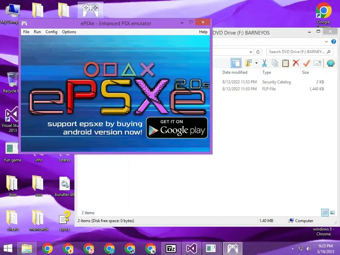Click the ePSXe controller icon in the title bar

(24, 23)
